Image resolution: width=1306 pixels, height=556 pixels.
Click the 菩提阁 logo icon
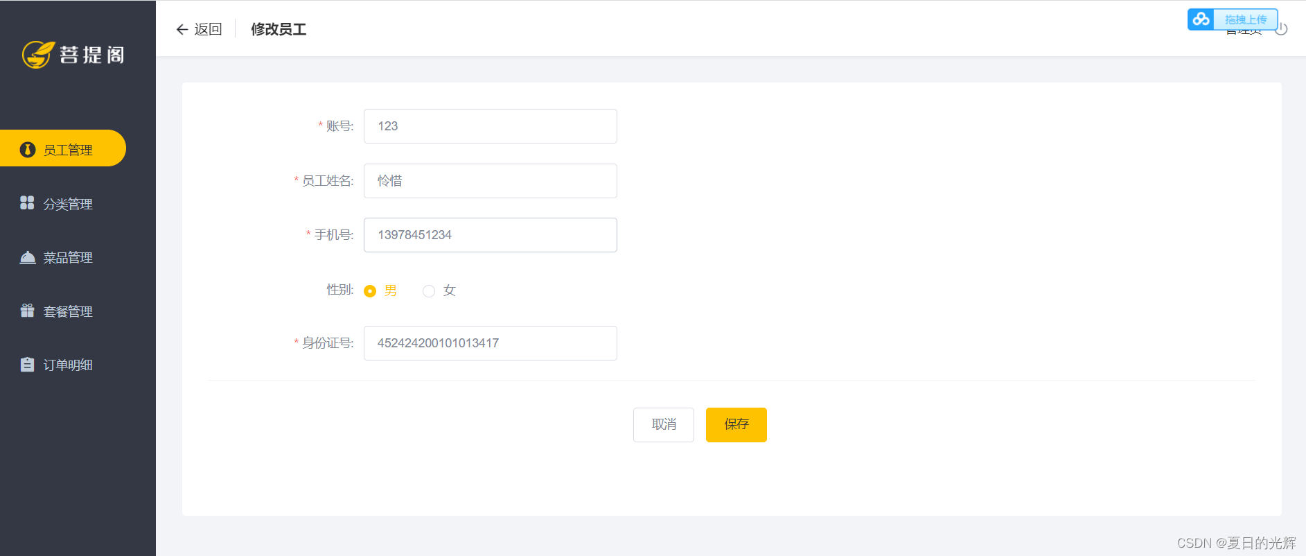[x=38, y=55]
